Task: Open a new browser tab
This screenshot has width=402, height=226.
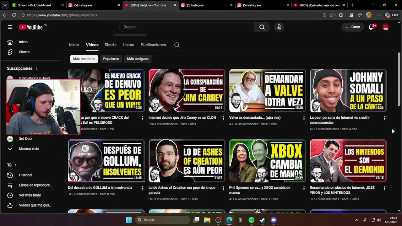Action: (353, 5)
